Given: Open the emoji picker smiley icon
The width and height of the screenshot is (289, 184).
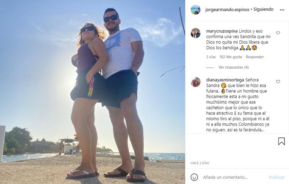Looking at the screenshot, I should 194,177.
